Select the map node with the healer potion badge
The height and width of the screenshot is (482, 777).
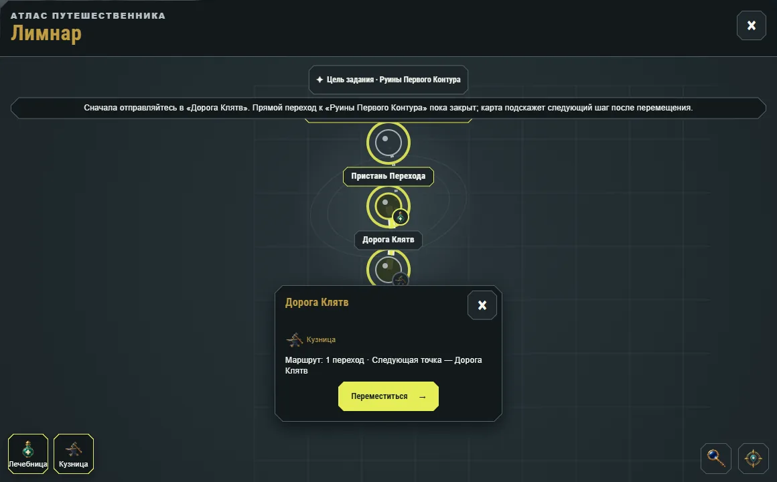click(x=388, y=206)
